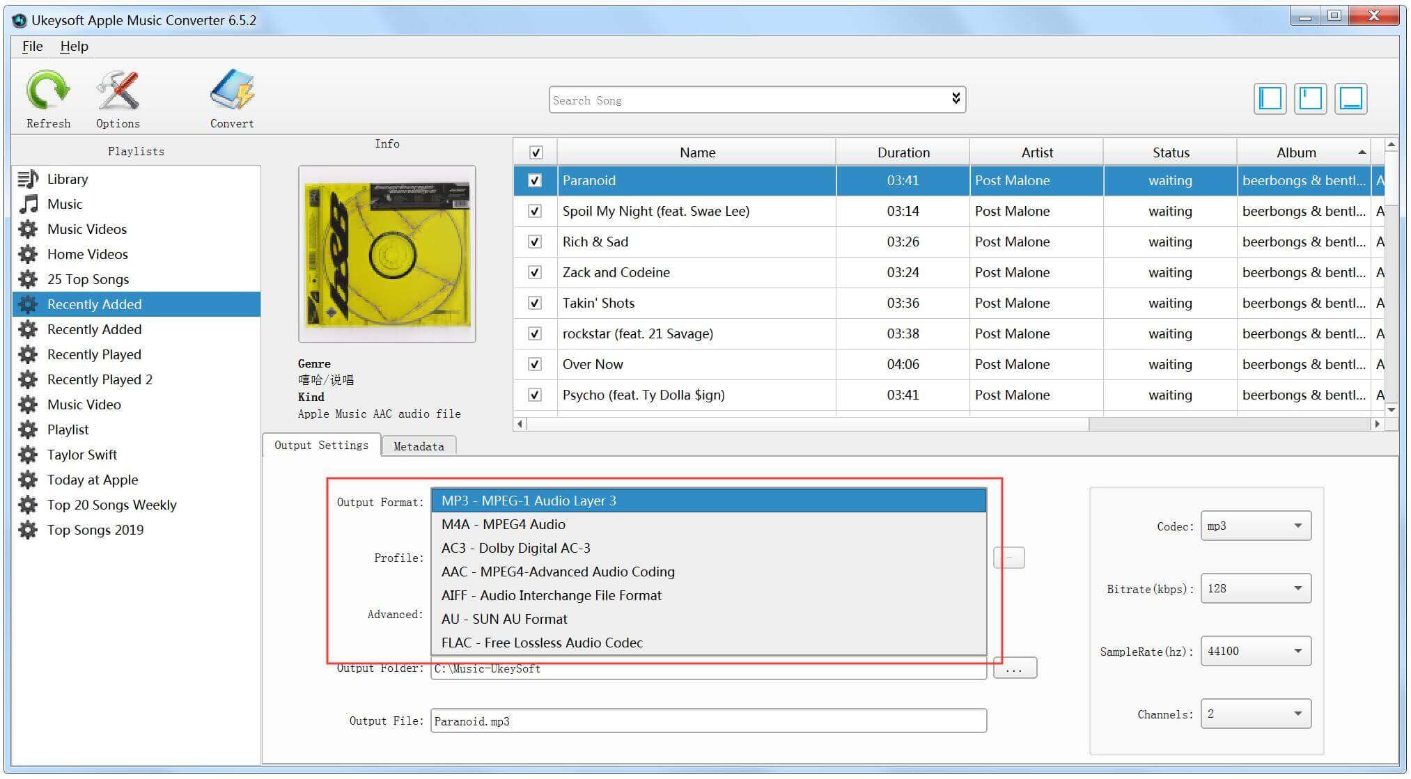This screenshot has width=1411, height=779.
Task: Expand the Output Format dropdown menu
Action: [x=710, y=500]
